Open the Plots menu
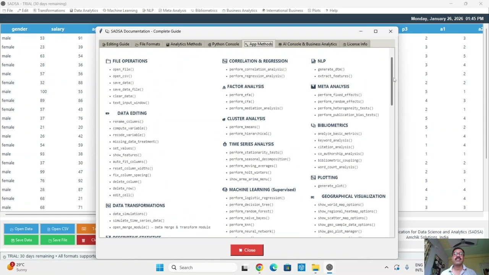This screenshot has width=489, height=275. pyautogui.click(x=314, y=10)
